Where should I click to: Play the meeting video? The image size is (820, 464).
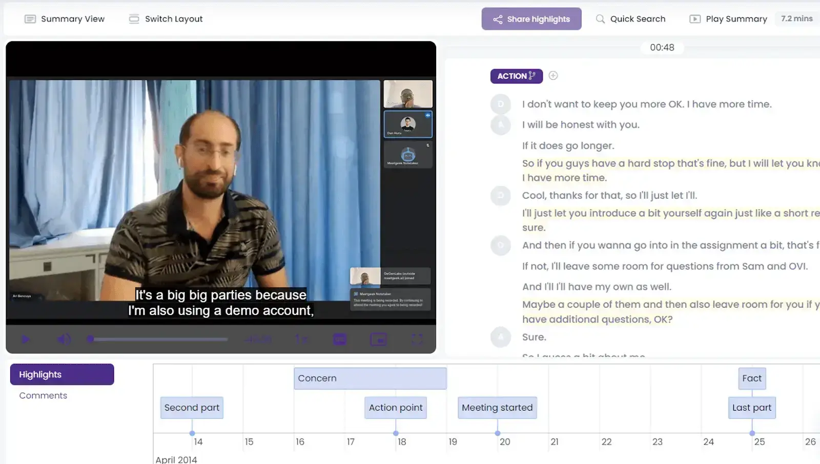point(26,339)
